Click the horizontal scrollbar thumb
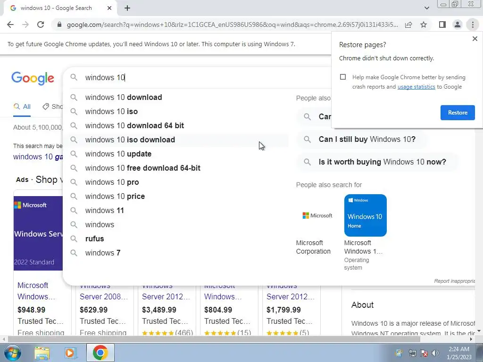This screenshot has width=483, height=362. (214, 339)
